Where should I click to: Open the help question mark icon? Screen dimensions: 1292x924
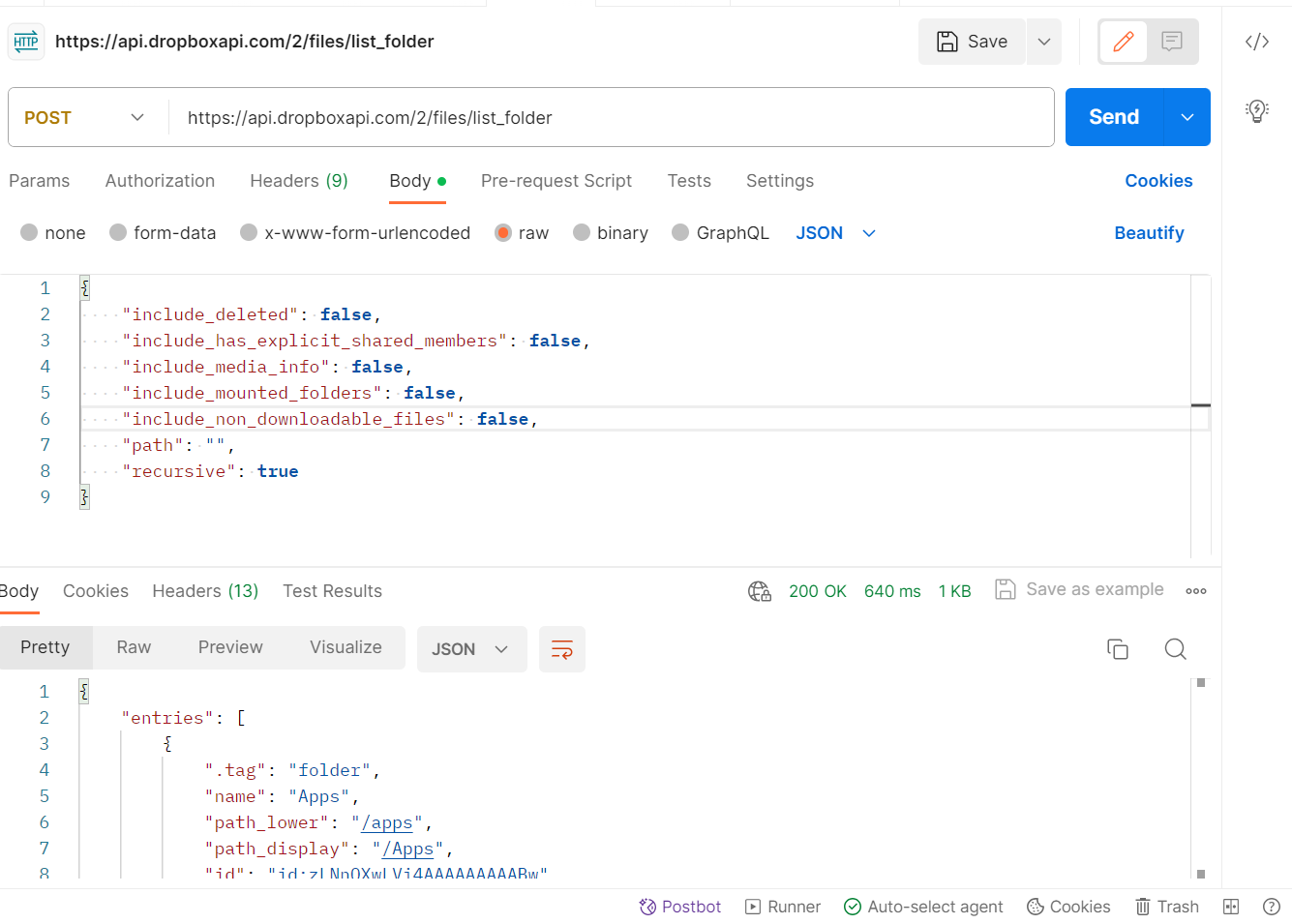1272,907
